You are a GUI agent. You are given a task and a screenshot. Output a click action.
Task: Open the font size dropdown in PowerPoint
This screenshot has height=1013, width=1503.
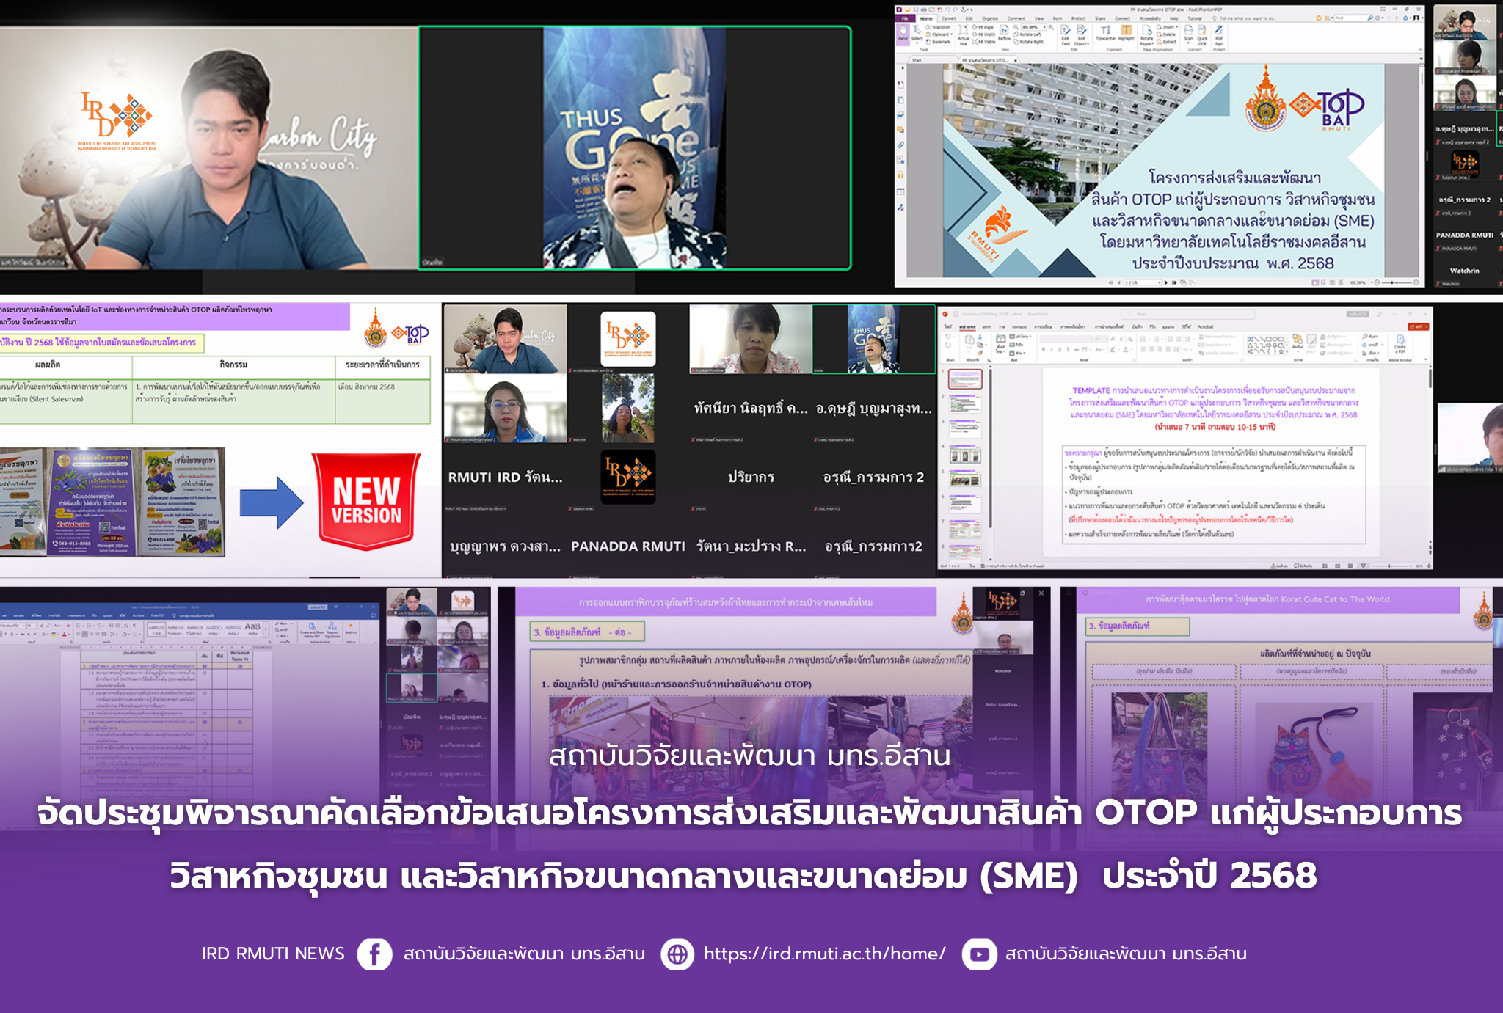tap(1106, 339)
